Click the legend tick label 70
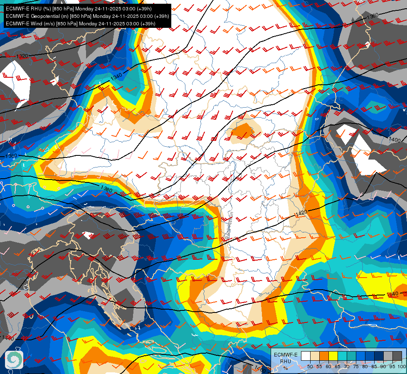407x374 pixels. (x=347, y=367)
